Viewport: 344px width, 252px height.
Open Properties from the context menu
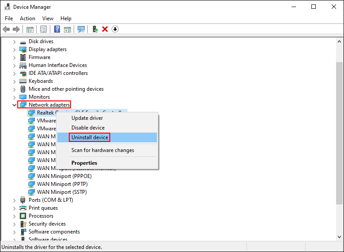click(x=107, y=163)
